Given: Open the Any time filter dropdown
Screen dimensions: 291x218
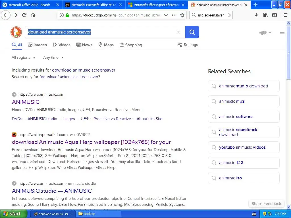Looking at the screenshot, I should 53,57.
